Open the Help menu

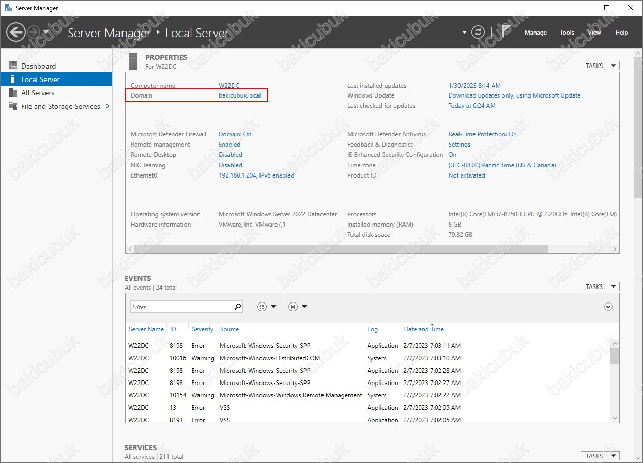(622, 33)
